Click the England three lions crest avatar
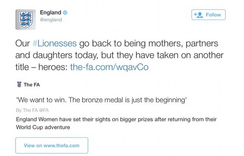 (25, 20)
